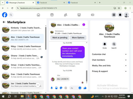This screenshot has width=133, height=99.
Task: Open the grid Menu icon
Action: coord(114,15)
